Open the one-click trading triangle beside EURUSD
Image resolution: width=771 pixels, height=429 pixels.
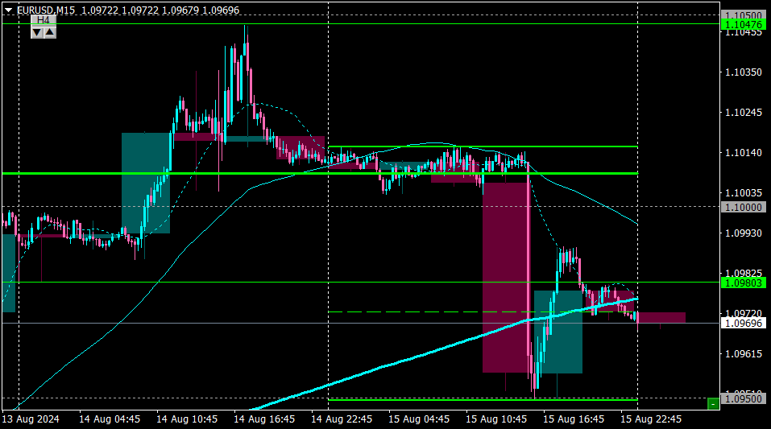click(8, 10)
